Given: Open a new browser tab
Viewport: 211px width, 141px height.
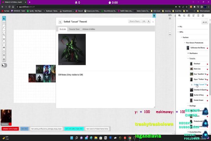Looking at the screenshot, I should [x=30, y=2].
